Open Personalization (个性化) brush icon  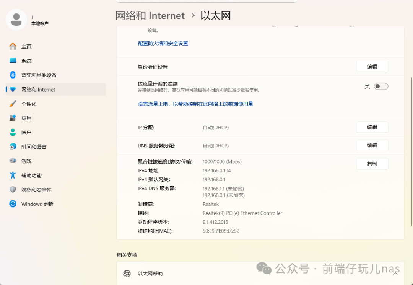click(13, 104)
